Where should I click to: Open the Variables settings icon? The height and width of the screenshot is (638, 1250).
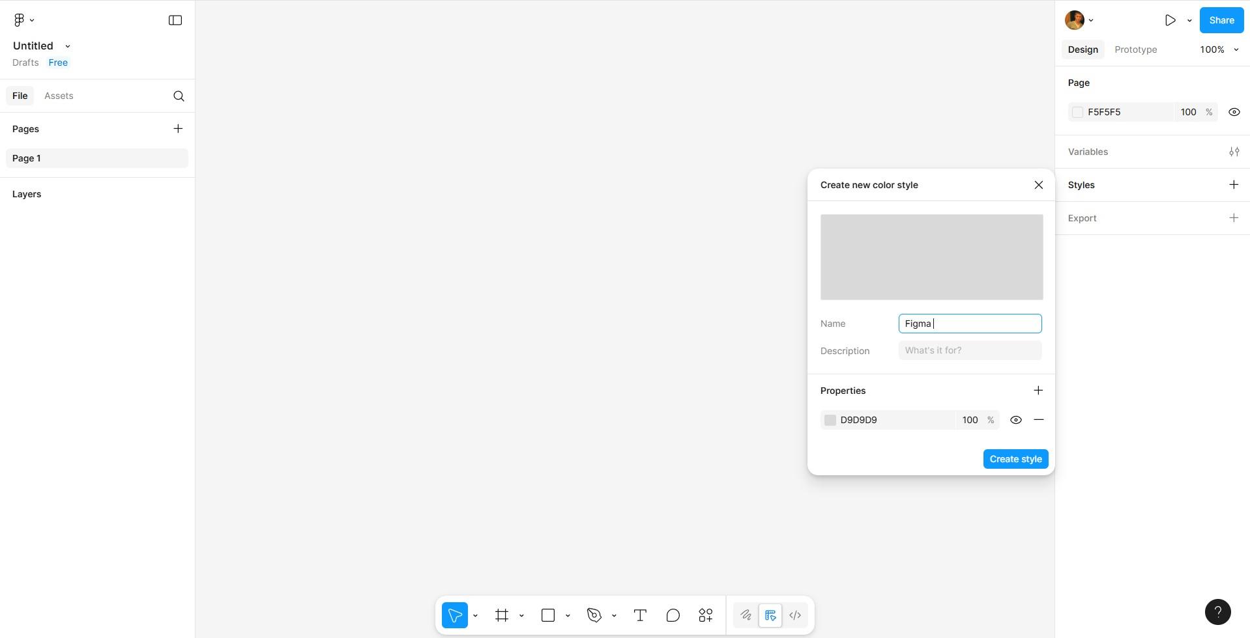click(x=1234, y=152)
